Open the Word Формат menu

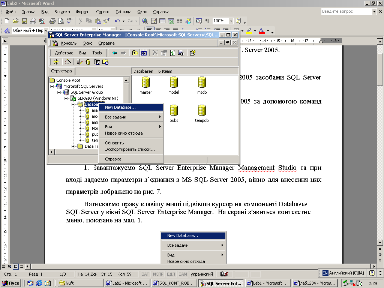tap(83, 12)
